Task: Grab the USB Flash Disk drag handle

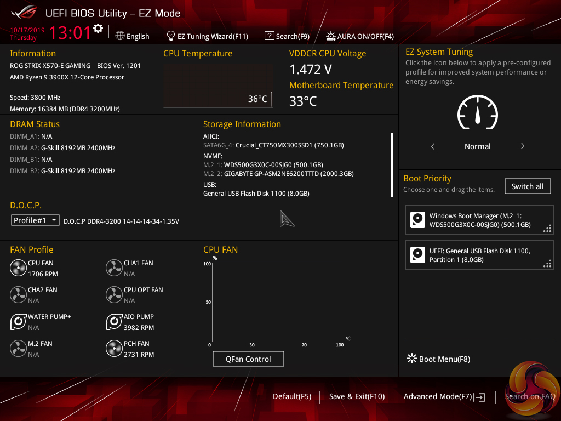Action: coord(547,264)
